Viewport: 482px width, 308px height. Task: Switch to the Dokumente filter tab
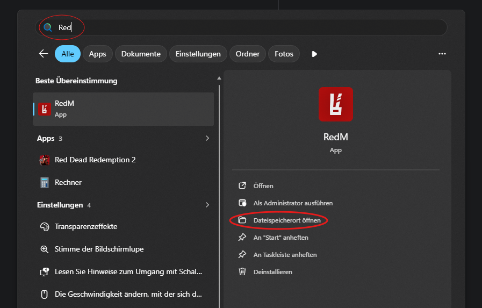click(x=141, y=54)
